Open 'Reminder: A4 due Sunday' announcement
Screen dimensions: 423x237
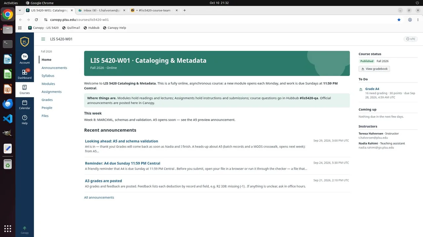click(123, 163)
